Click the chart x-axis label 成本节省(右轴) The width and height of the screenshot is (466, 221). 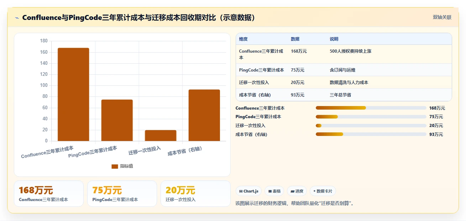(185, 151)
